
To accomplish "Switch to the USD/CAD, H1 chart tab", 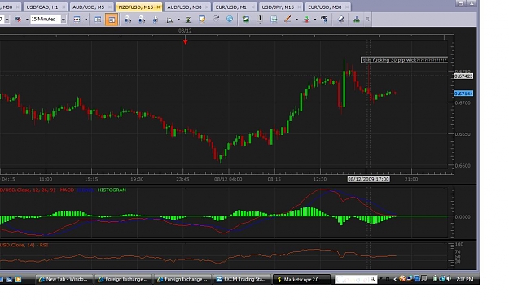I will click(x=45, y=7).
